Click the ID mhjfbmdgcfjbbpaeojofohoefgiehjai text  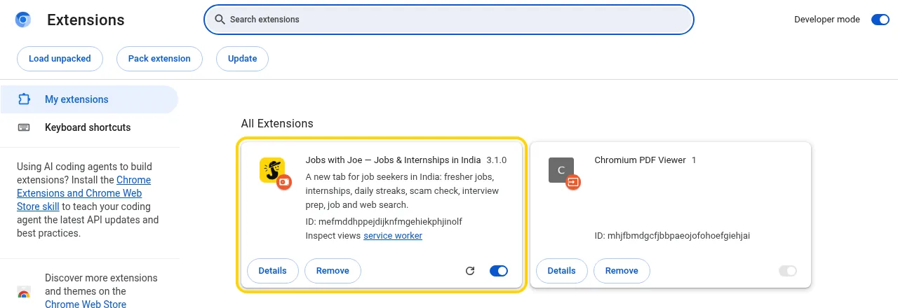tap(672, 236)
